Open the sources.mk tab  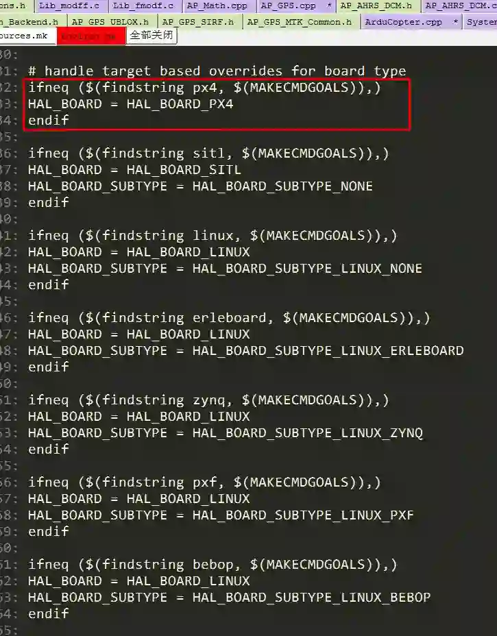(x=25, y=36)
